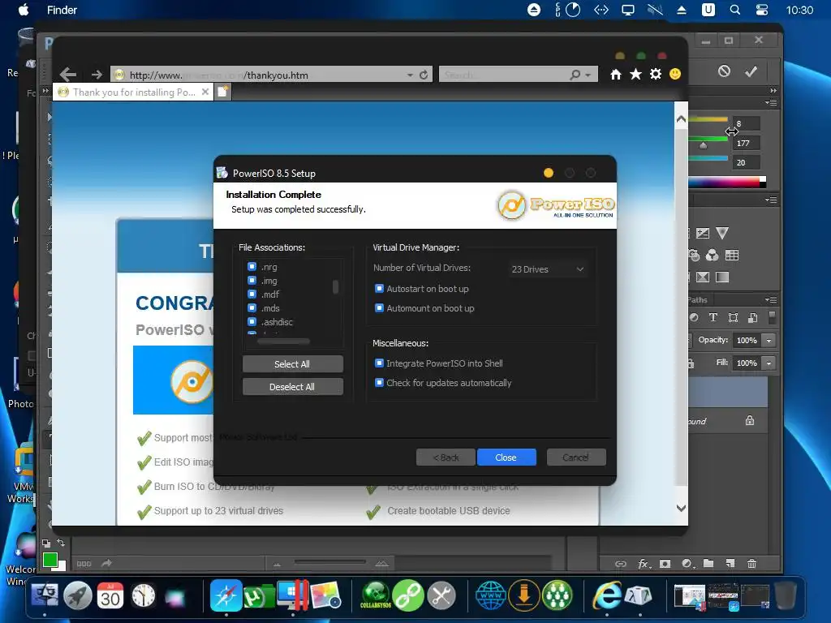Click Close to finish PowerISO setup
The image size is (831, 623).
pyautogui.click(x=506, y=458)
